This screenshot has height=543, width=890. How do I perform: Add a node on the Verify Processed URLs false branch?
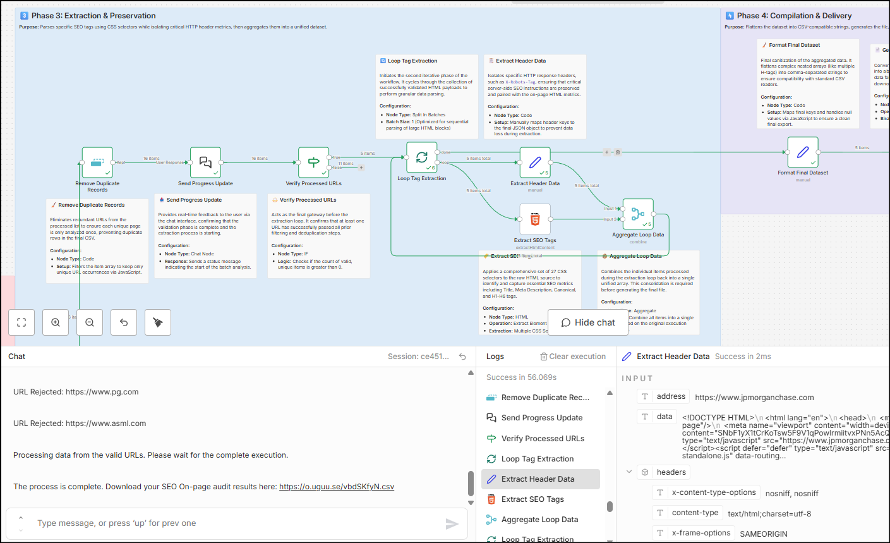(361, 168)
